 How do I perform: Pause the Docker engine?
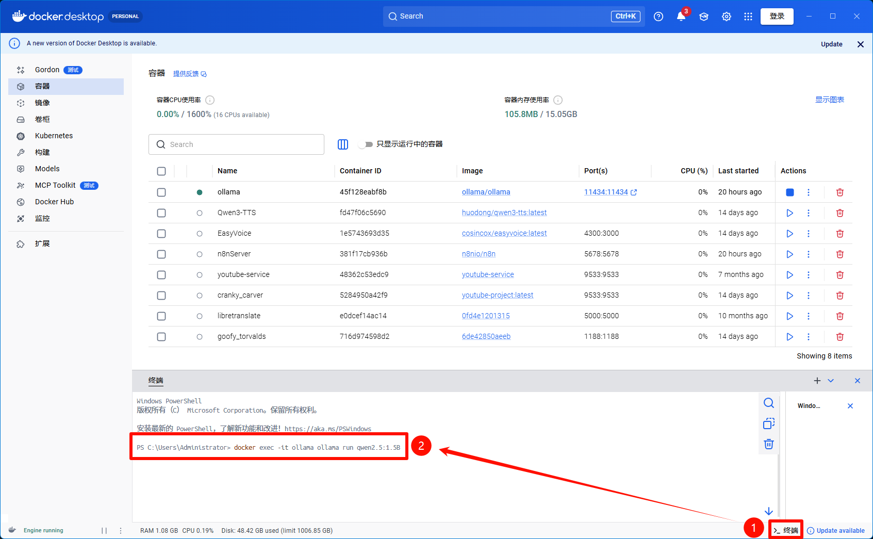tap(104, 531)
